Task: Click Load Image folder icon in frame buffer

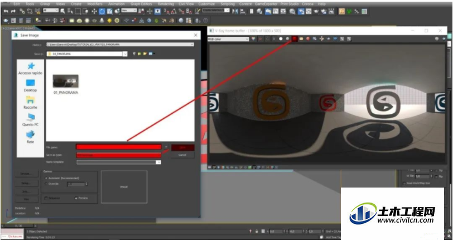Action: click(301, 39)
